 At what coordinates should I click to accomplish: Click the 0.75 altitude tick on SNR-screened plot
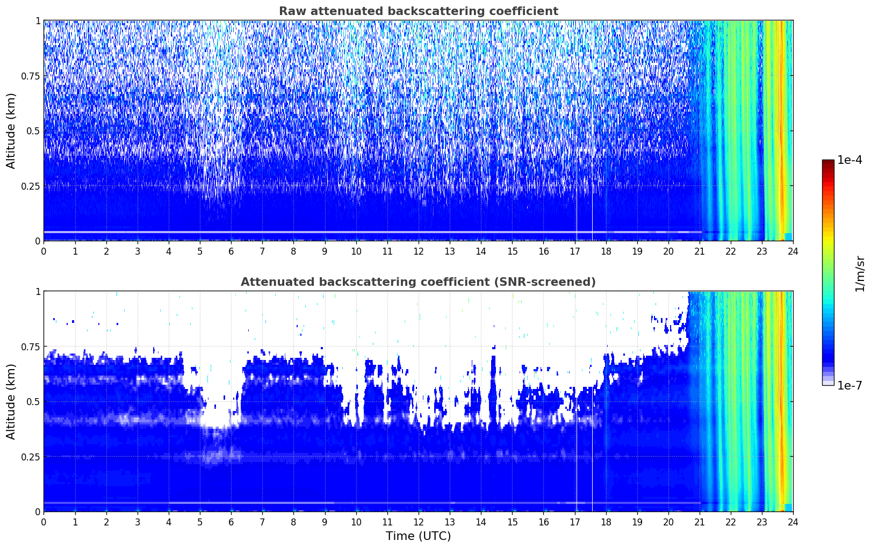coord(31,347)
